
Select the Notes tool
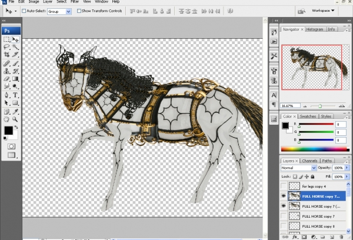tap(6, 112)
